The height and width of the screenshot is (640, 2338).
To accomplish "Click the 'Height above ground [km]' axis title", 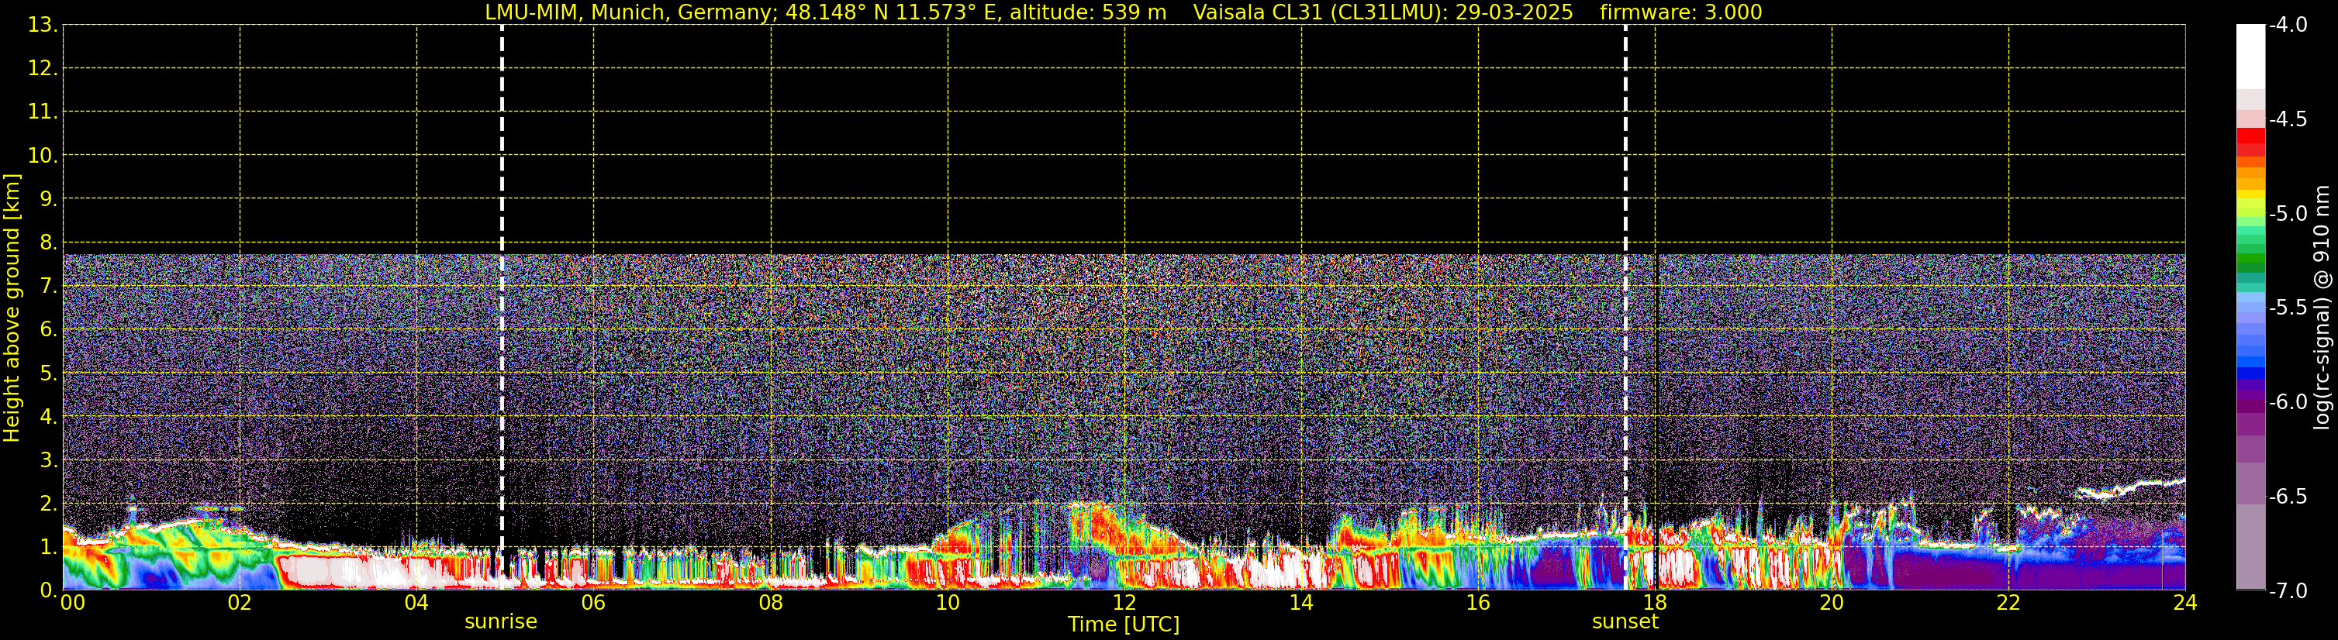I will (x=12, y=308).
